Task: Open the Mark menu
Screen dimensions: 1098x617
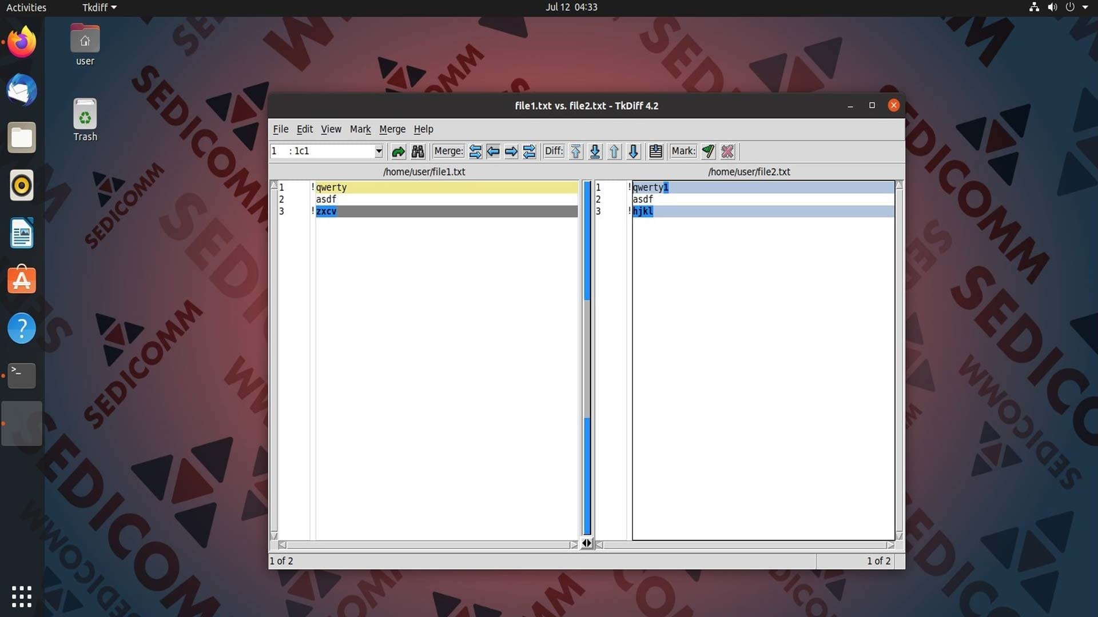Action: pyautogui.click(x=360, y=129)
